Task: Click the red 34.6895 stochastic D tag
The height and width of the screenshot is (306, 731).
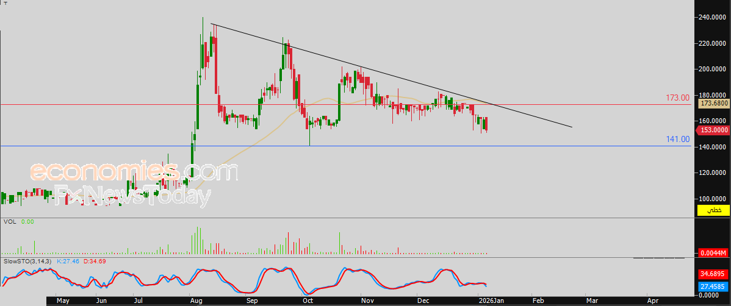Action: (x=713, y=275)
